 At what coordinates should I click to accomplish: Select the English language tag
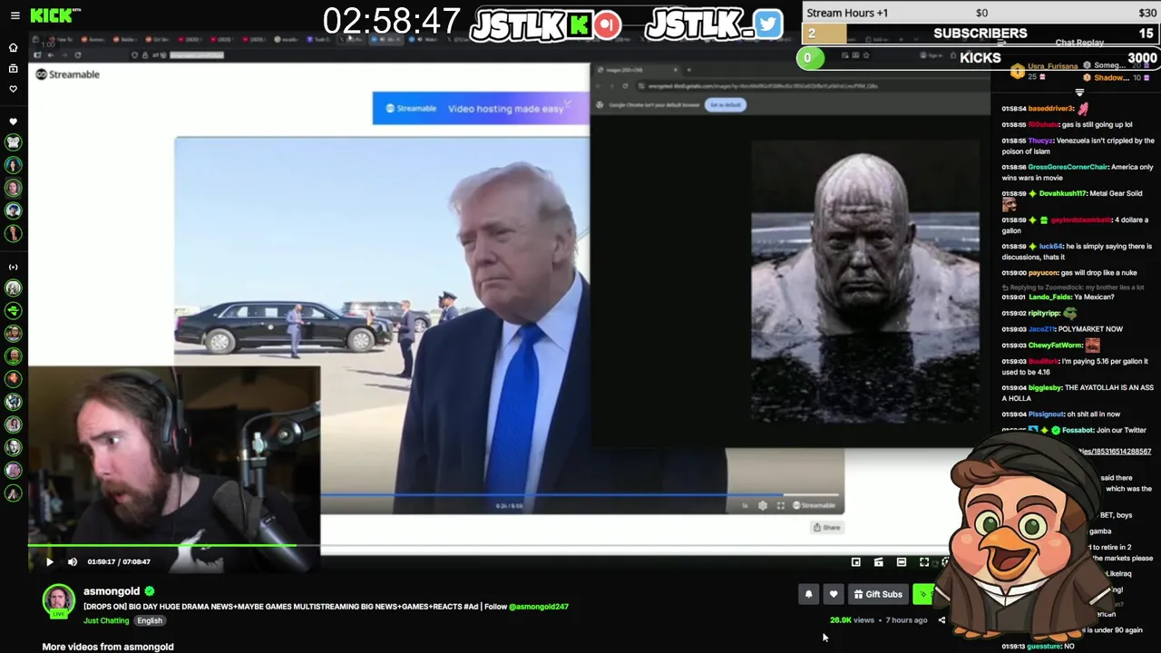coord(150,620)
